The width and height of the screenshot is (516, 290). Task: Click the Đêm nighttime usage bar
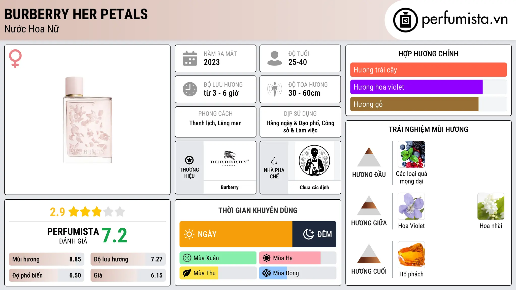[314, 234]
